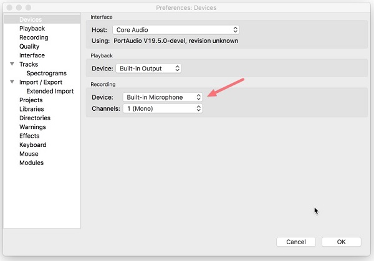The image size is (374, 261).
Task: Collapse the Tracks disclosure triangle
Action: click(x=12, y=64)
